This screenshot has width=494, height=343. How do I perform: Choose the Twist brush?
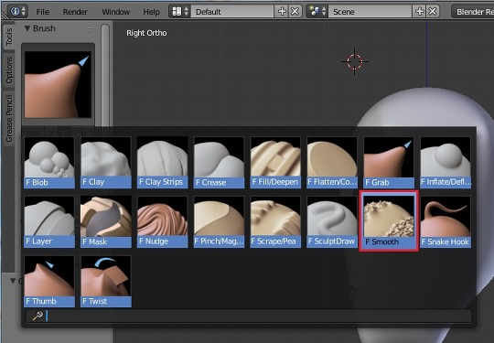106,281
